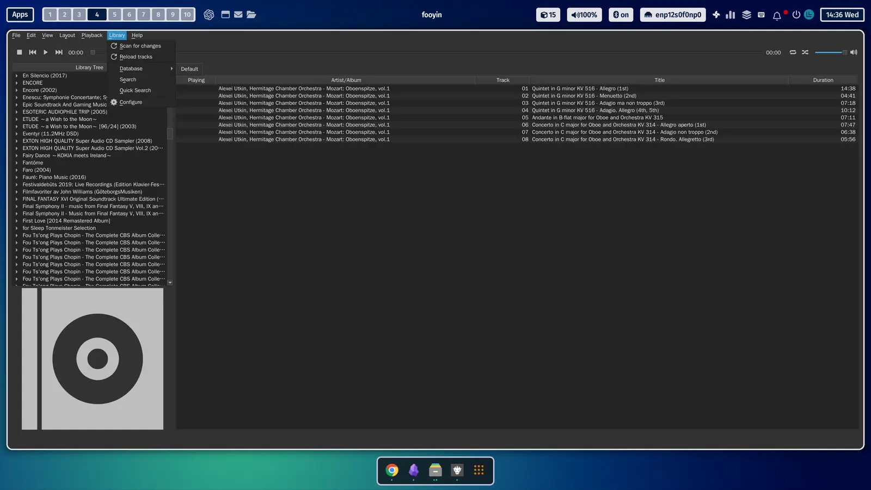Sort by the Duration column header
Image resolution: width=871 pixels, height=490 pixels.
coord(823,80)
